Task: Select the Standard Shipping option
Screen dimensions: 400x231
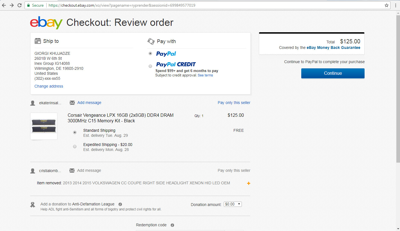Action: (x=75, y=132)
